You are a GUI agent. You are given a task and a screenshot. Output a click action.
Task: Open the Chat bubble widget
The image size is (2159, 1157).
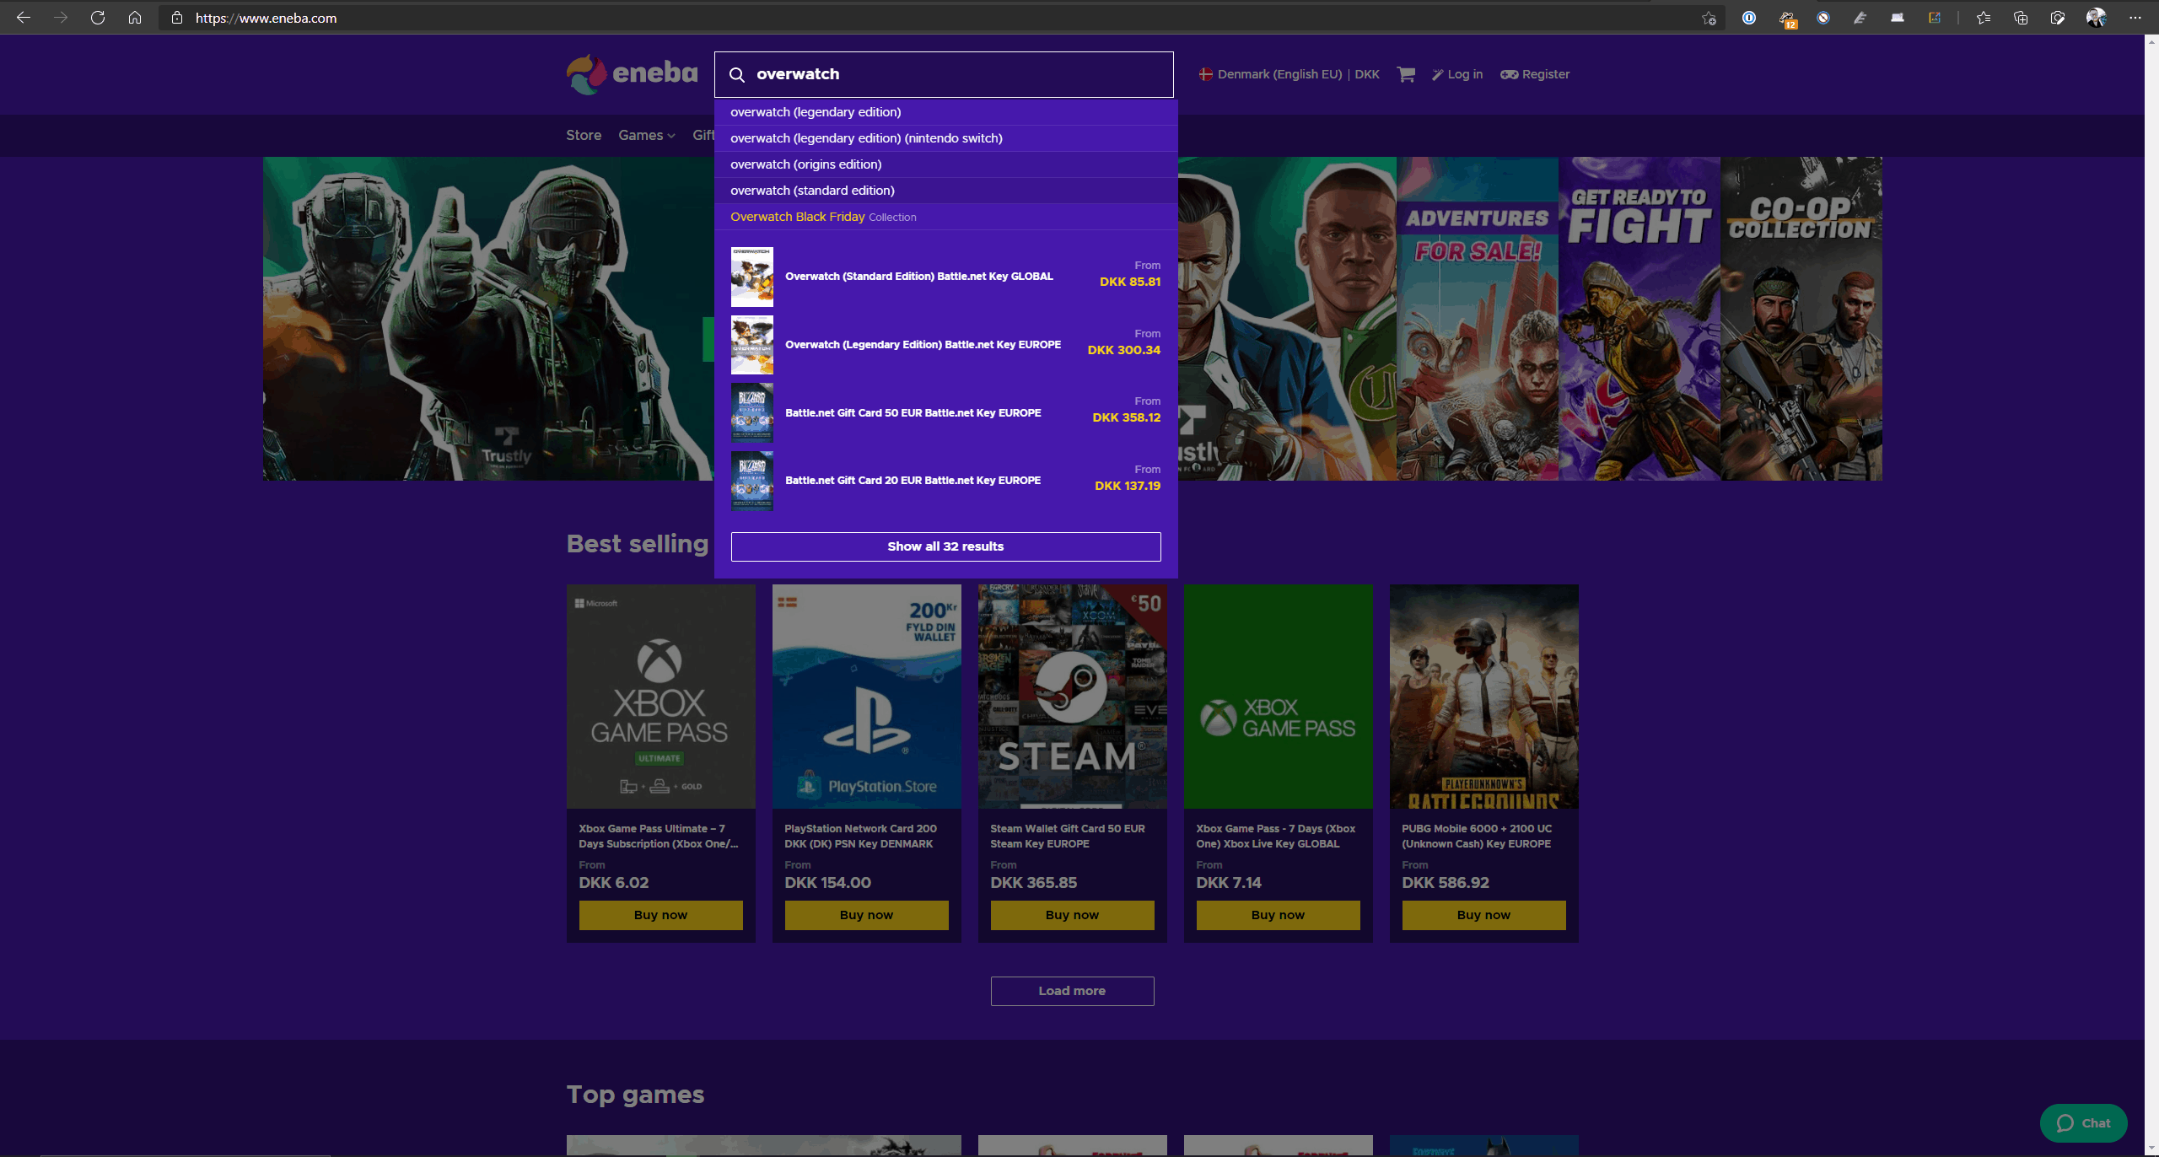[x=2083, y=1123]
